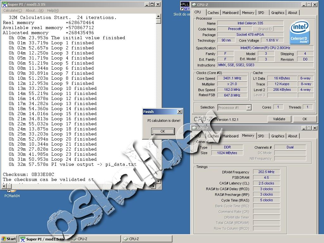The image size is (324, 243).
Task: Switch to Caches tab in top CPU-Z
Action: pyautogui.click(x=213, y=13)
